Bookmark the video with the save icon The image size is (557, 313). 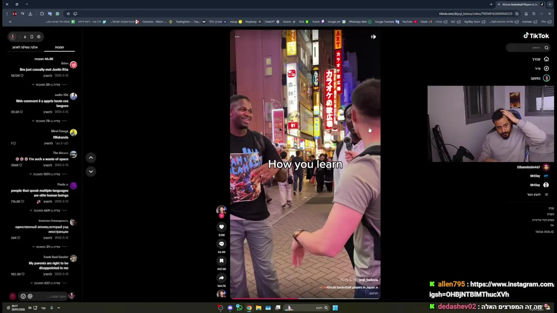point(221,261)
